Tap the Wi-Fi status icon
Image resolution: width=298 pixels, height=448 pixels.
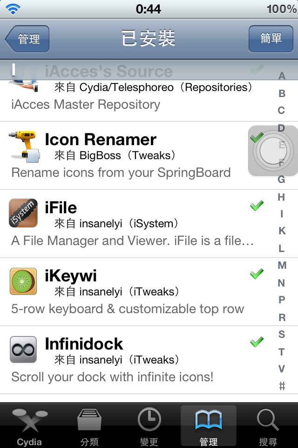pos(13,8)
